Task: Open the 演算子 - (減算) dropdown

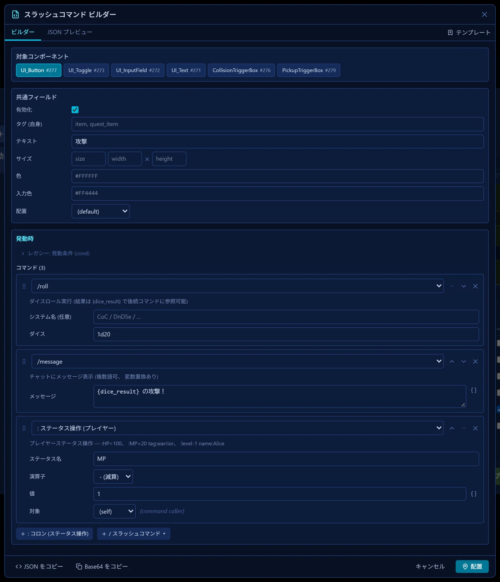Action: [113, 477]
